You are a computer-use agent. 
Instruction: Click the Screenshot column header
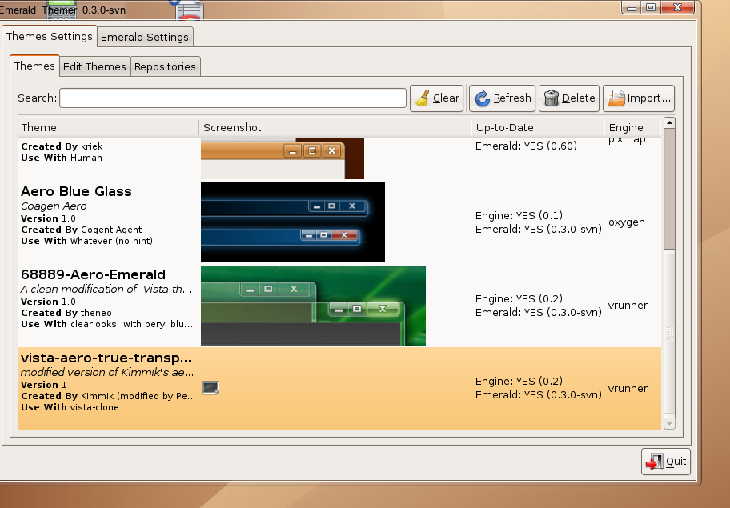coord(335,127)
